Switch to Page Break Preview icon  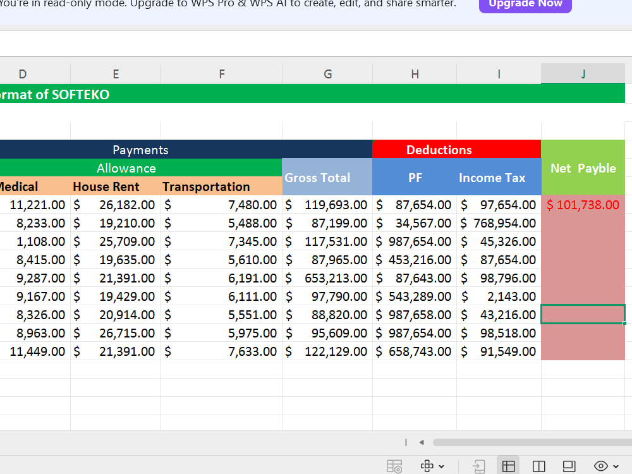coord(538,466)
